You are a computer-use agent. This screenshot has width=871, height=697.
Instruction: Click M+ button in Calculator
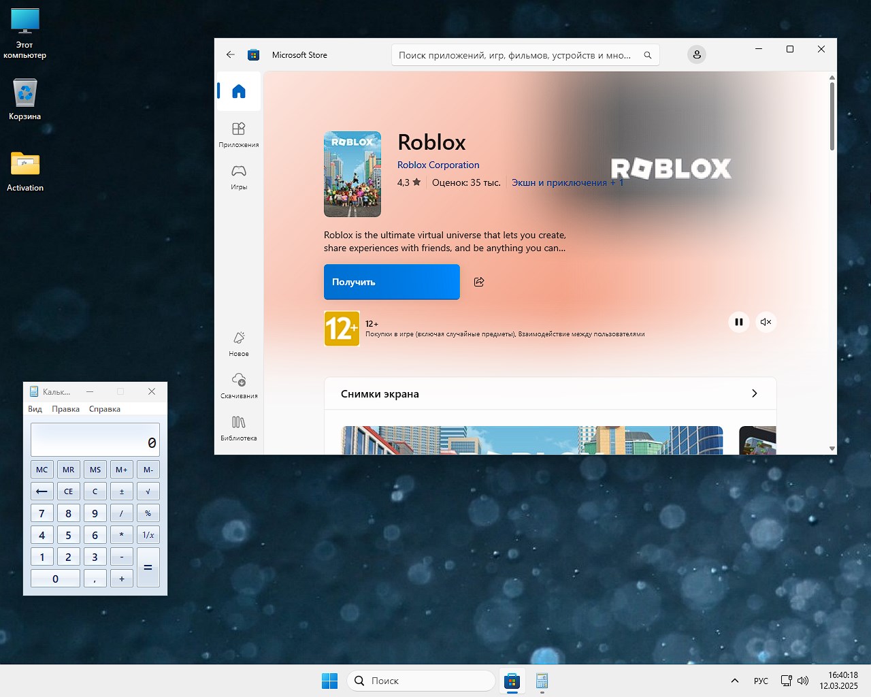[122, 470]
